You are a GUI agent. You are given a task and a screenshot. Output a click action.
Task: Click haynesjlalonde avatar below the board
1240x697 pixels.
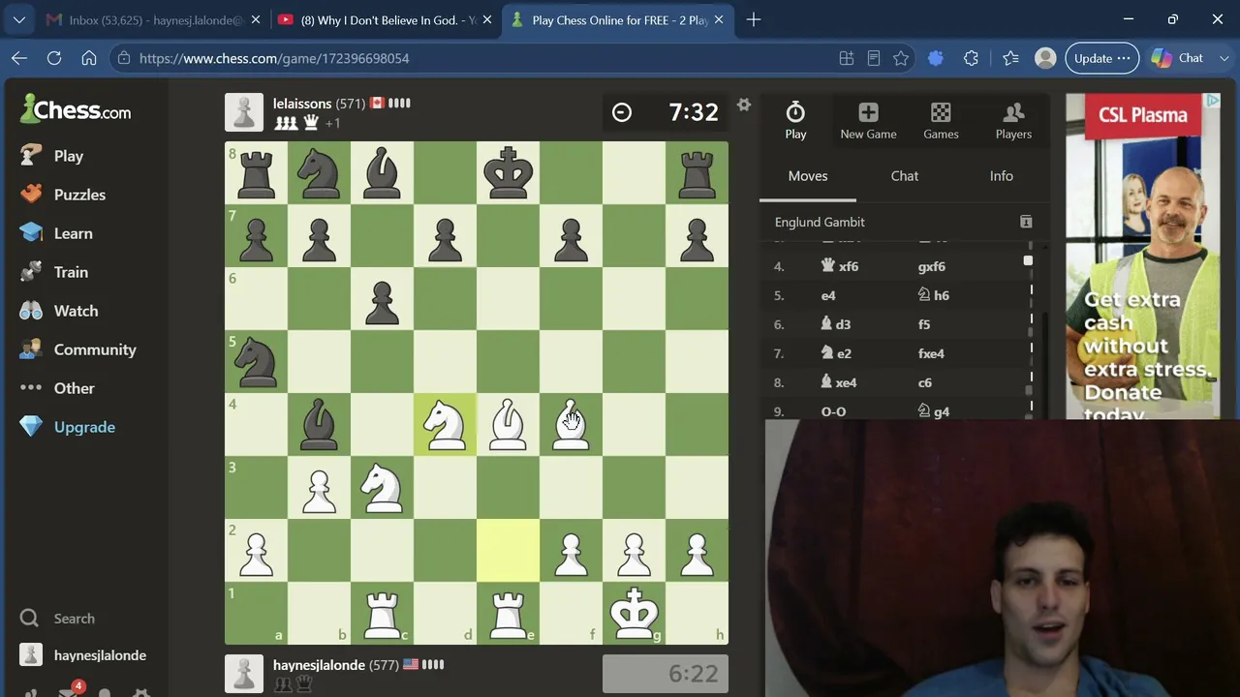(244, 674)
